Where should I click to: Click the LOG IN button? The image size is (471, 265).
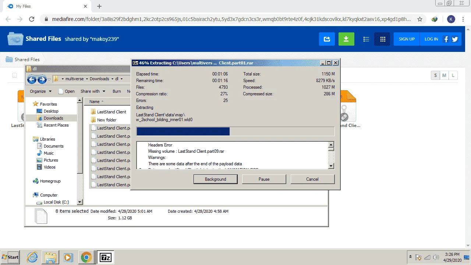pyautogui.click(x=431, y=39)
